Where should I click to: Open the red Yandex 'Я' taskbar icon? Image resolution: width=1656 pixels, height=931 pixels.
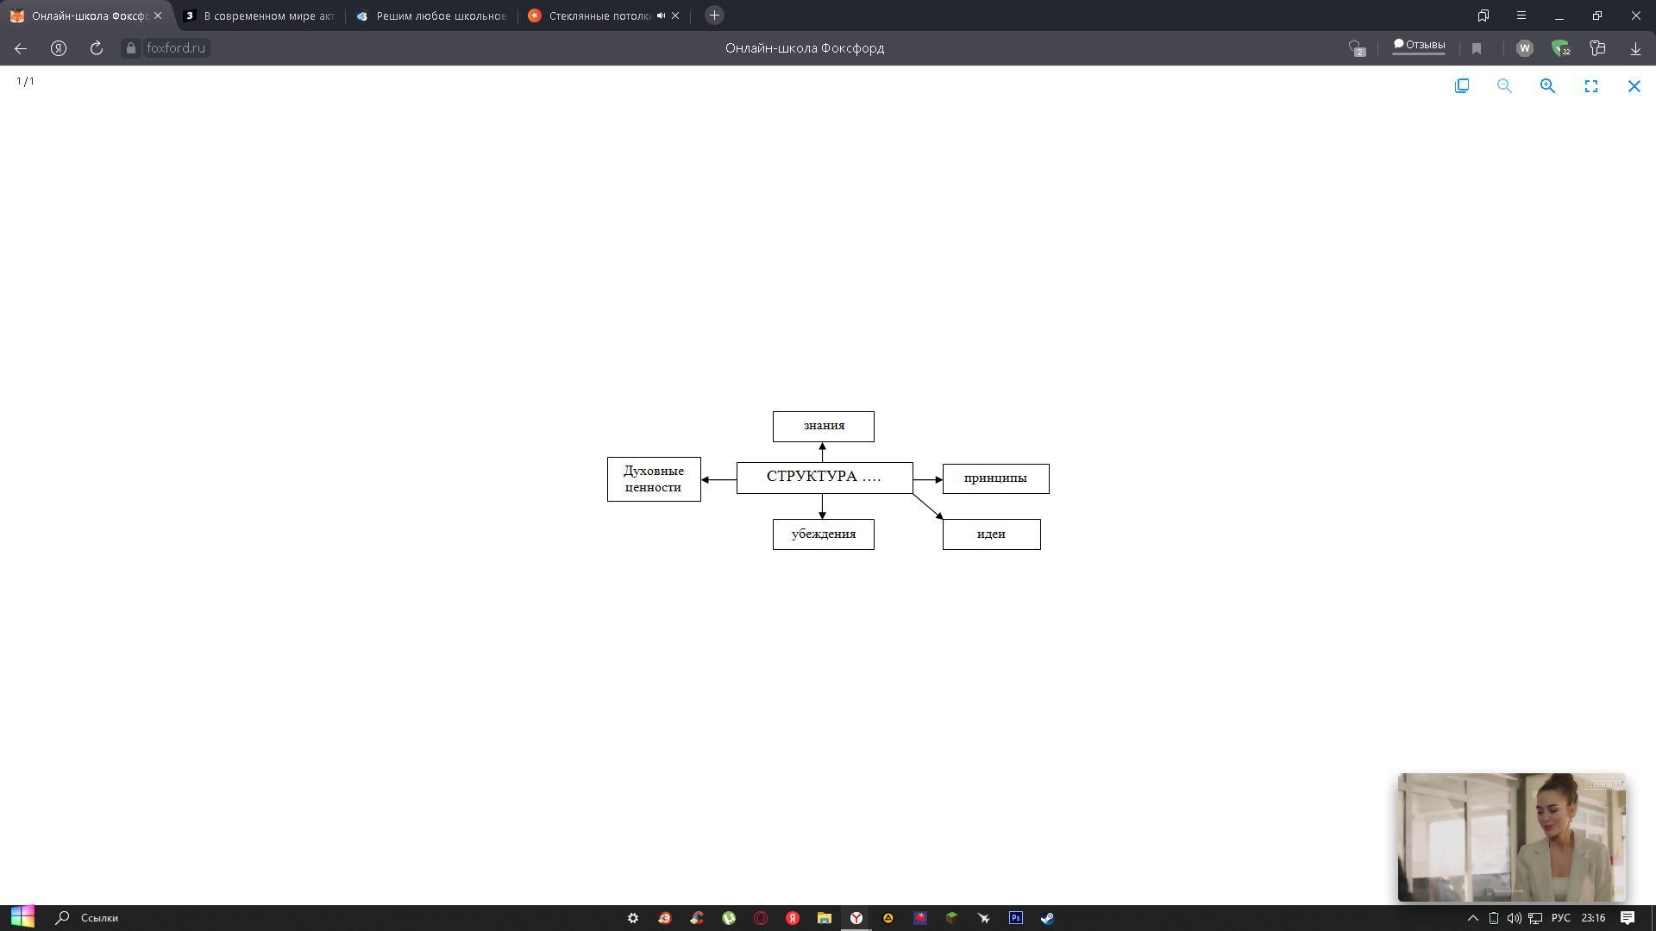coord(793,918)
